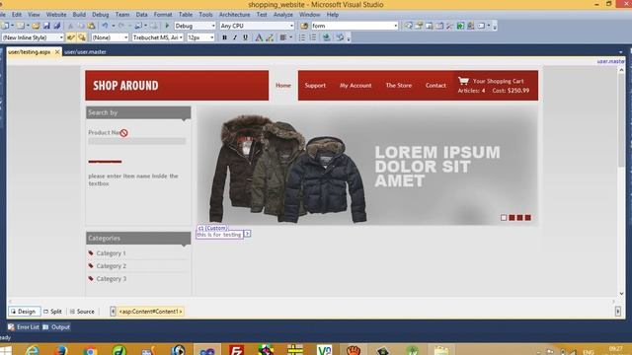The height and width of the screenshot is (355, 632).
Task: Click the second style icon before the (None) dropdown
Action: (81, 37)
